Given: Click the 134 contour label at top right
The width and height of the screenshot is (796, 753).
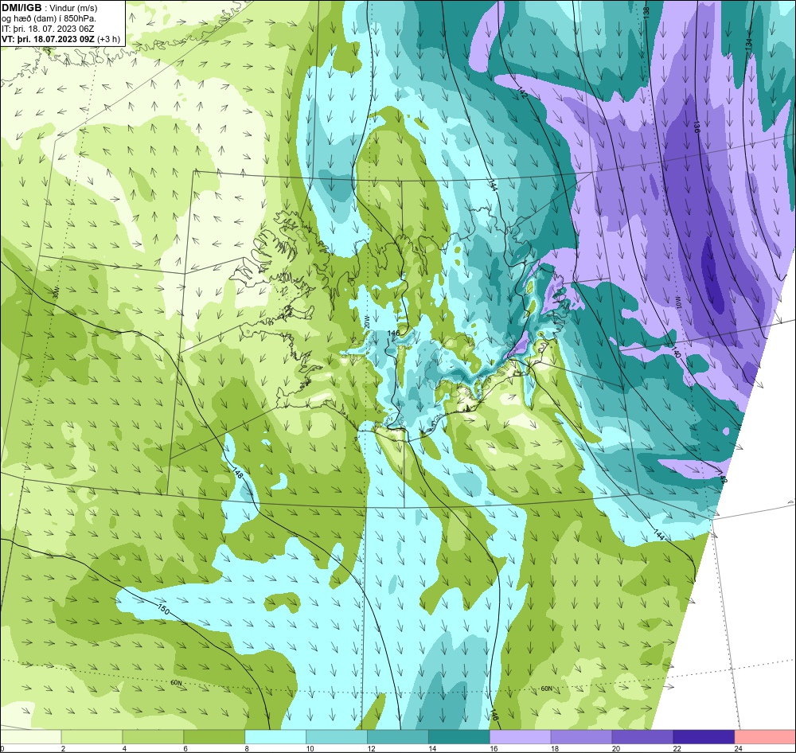Looking at the screenshot, I should coord(749,44).
